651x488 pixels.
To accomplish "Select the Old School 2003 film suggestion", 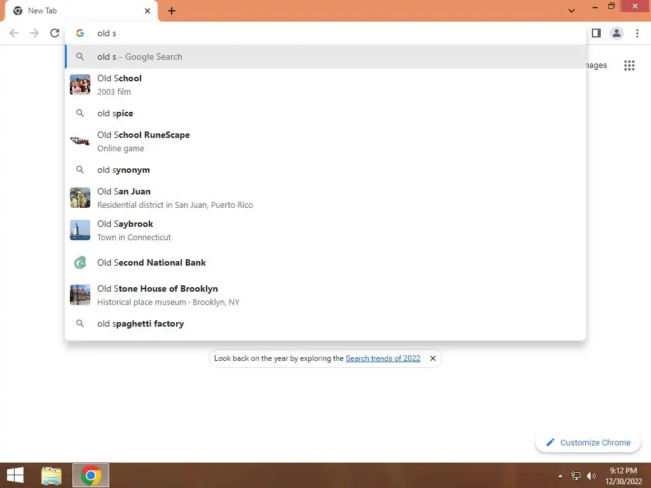I will (x=325, y=85).
